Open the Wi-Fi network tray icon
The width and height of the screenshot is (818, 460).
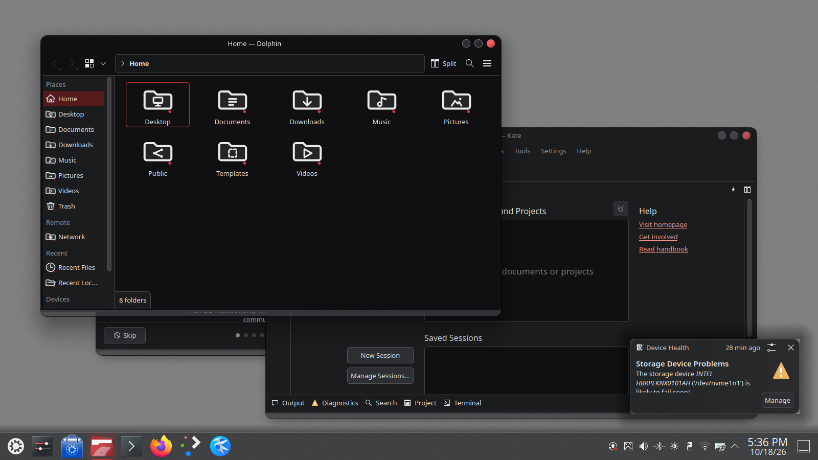pos(705,446)
